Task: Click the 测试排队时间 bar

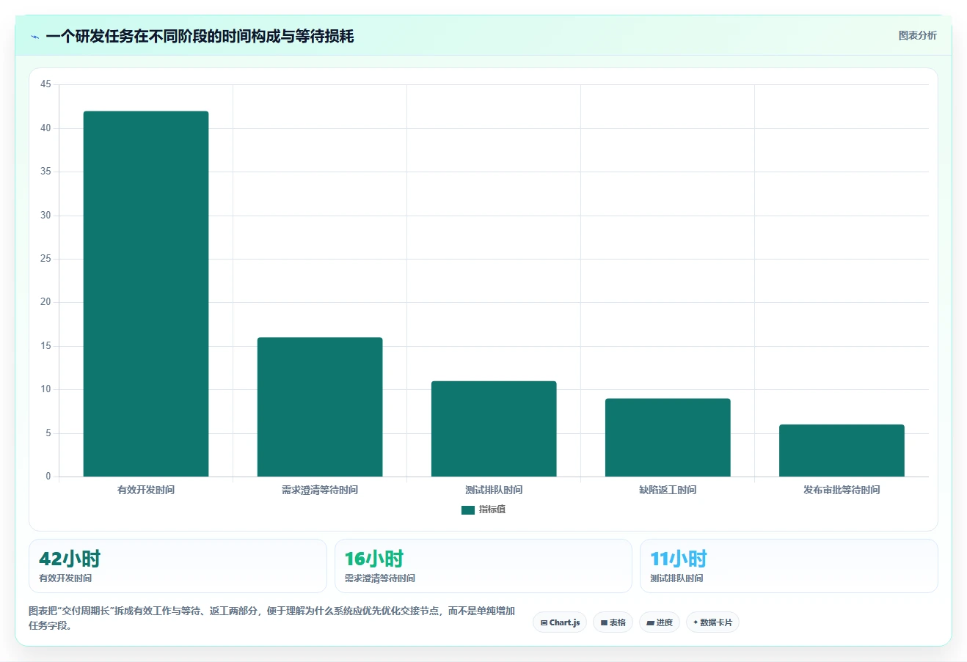Action: coord(494,429)
